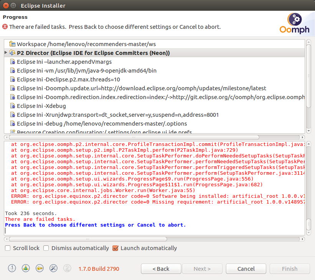Click the "Progress" page heading
Screen dimensions: 315x280
point(15,17)
